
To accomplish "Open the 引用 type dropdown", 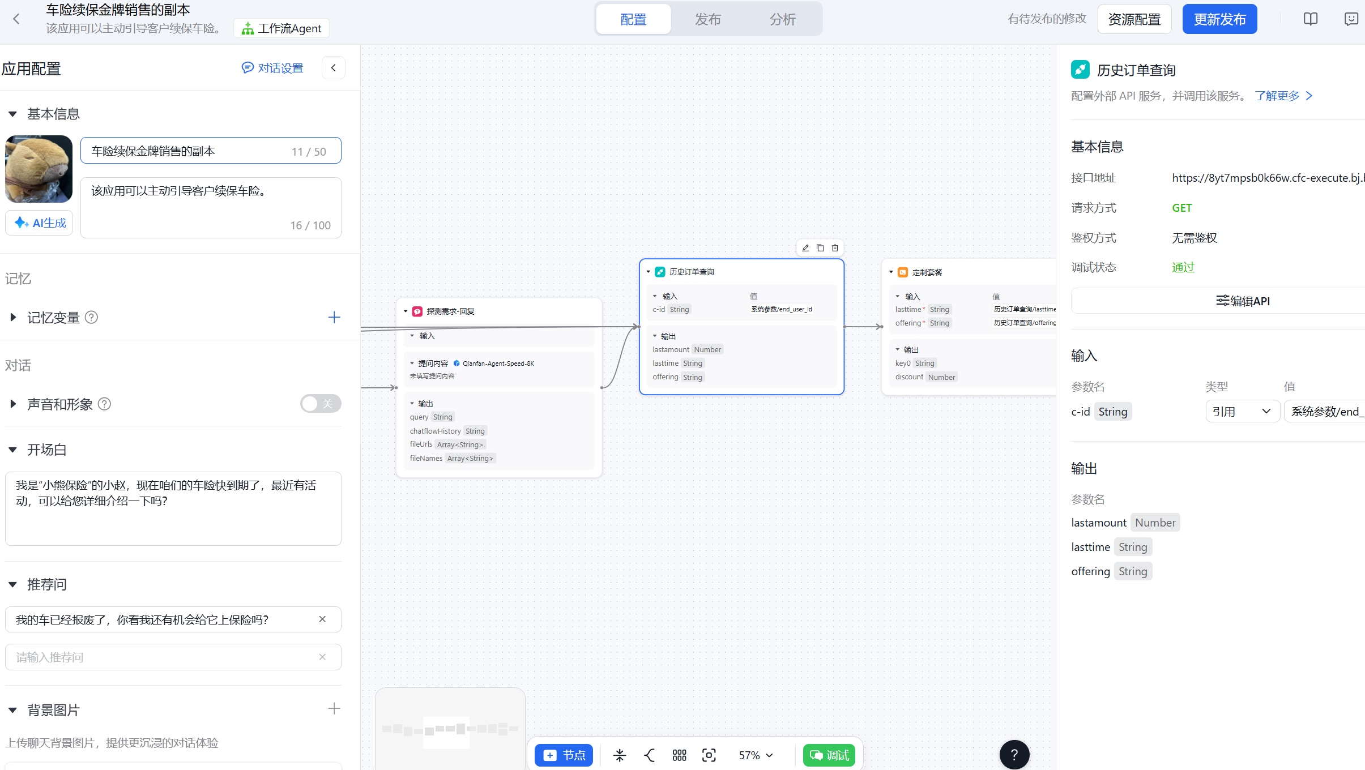I will pos(1242,412).
